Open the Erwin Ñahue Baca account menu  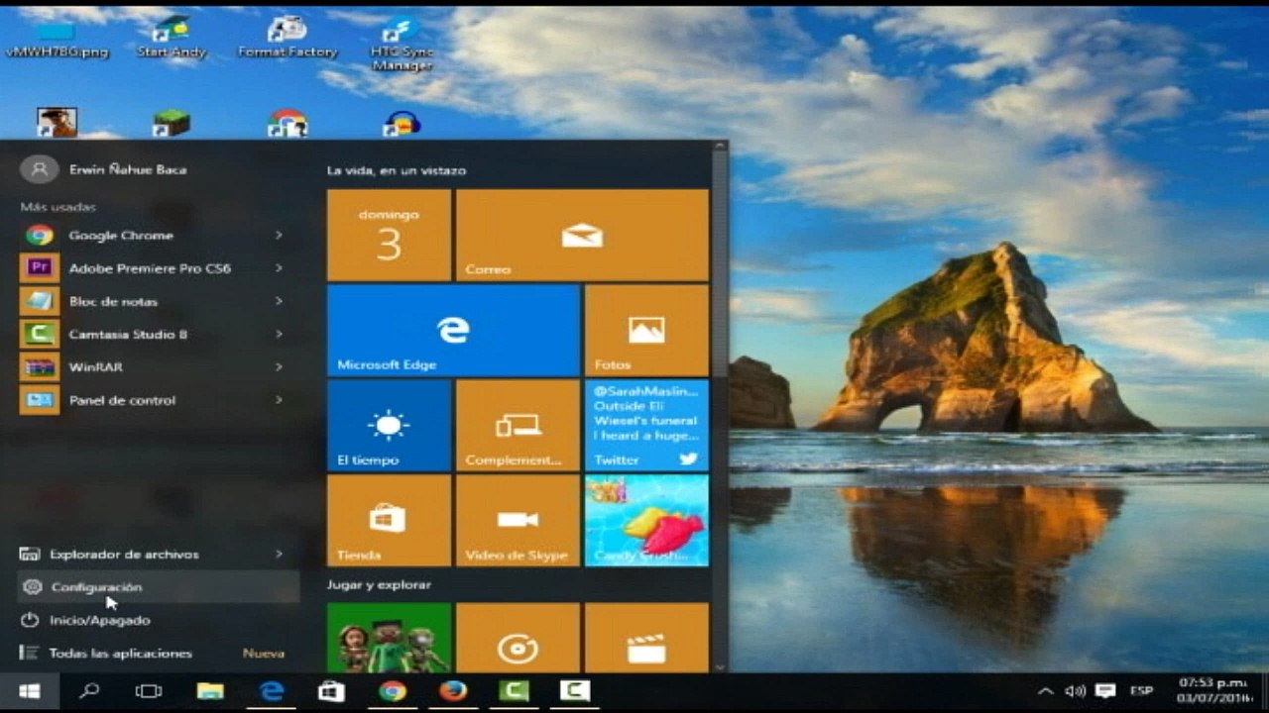(x=103, y=169)
